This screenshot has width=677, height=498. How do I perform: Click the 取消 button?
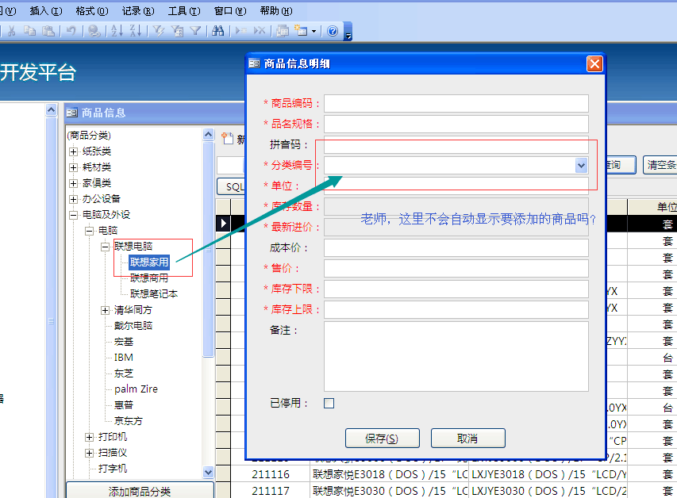pos(467,437)
